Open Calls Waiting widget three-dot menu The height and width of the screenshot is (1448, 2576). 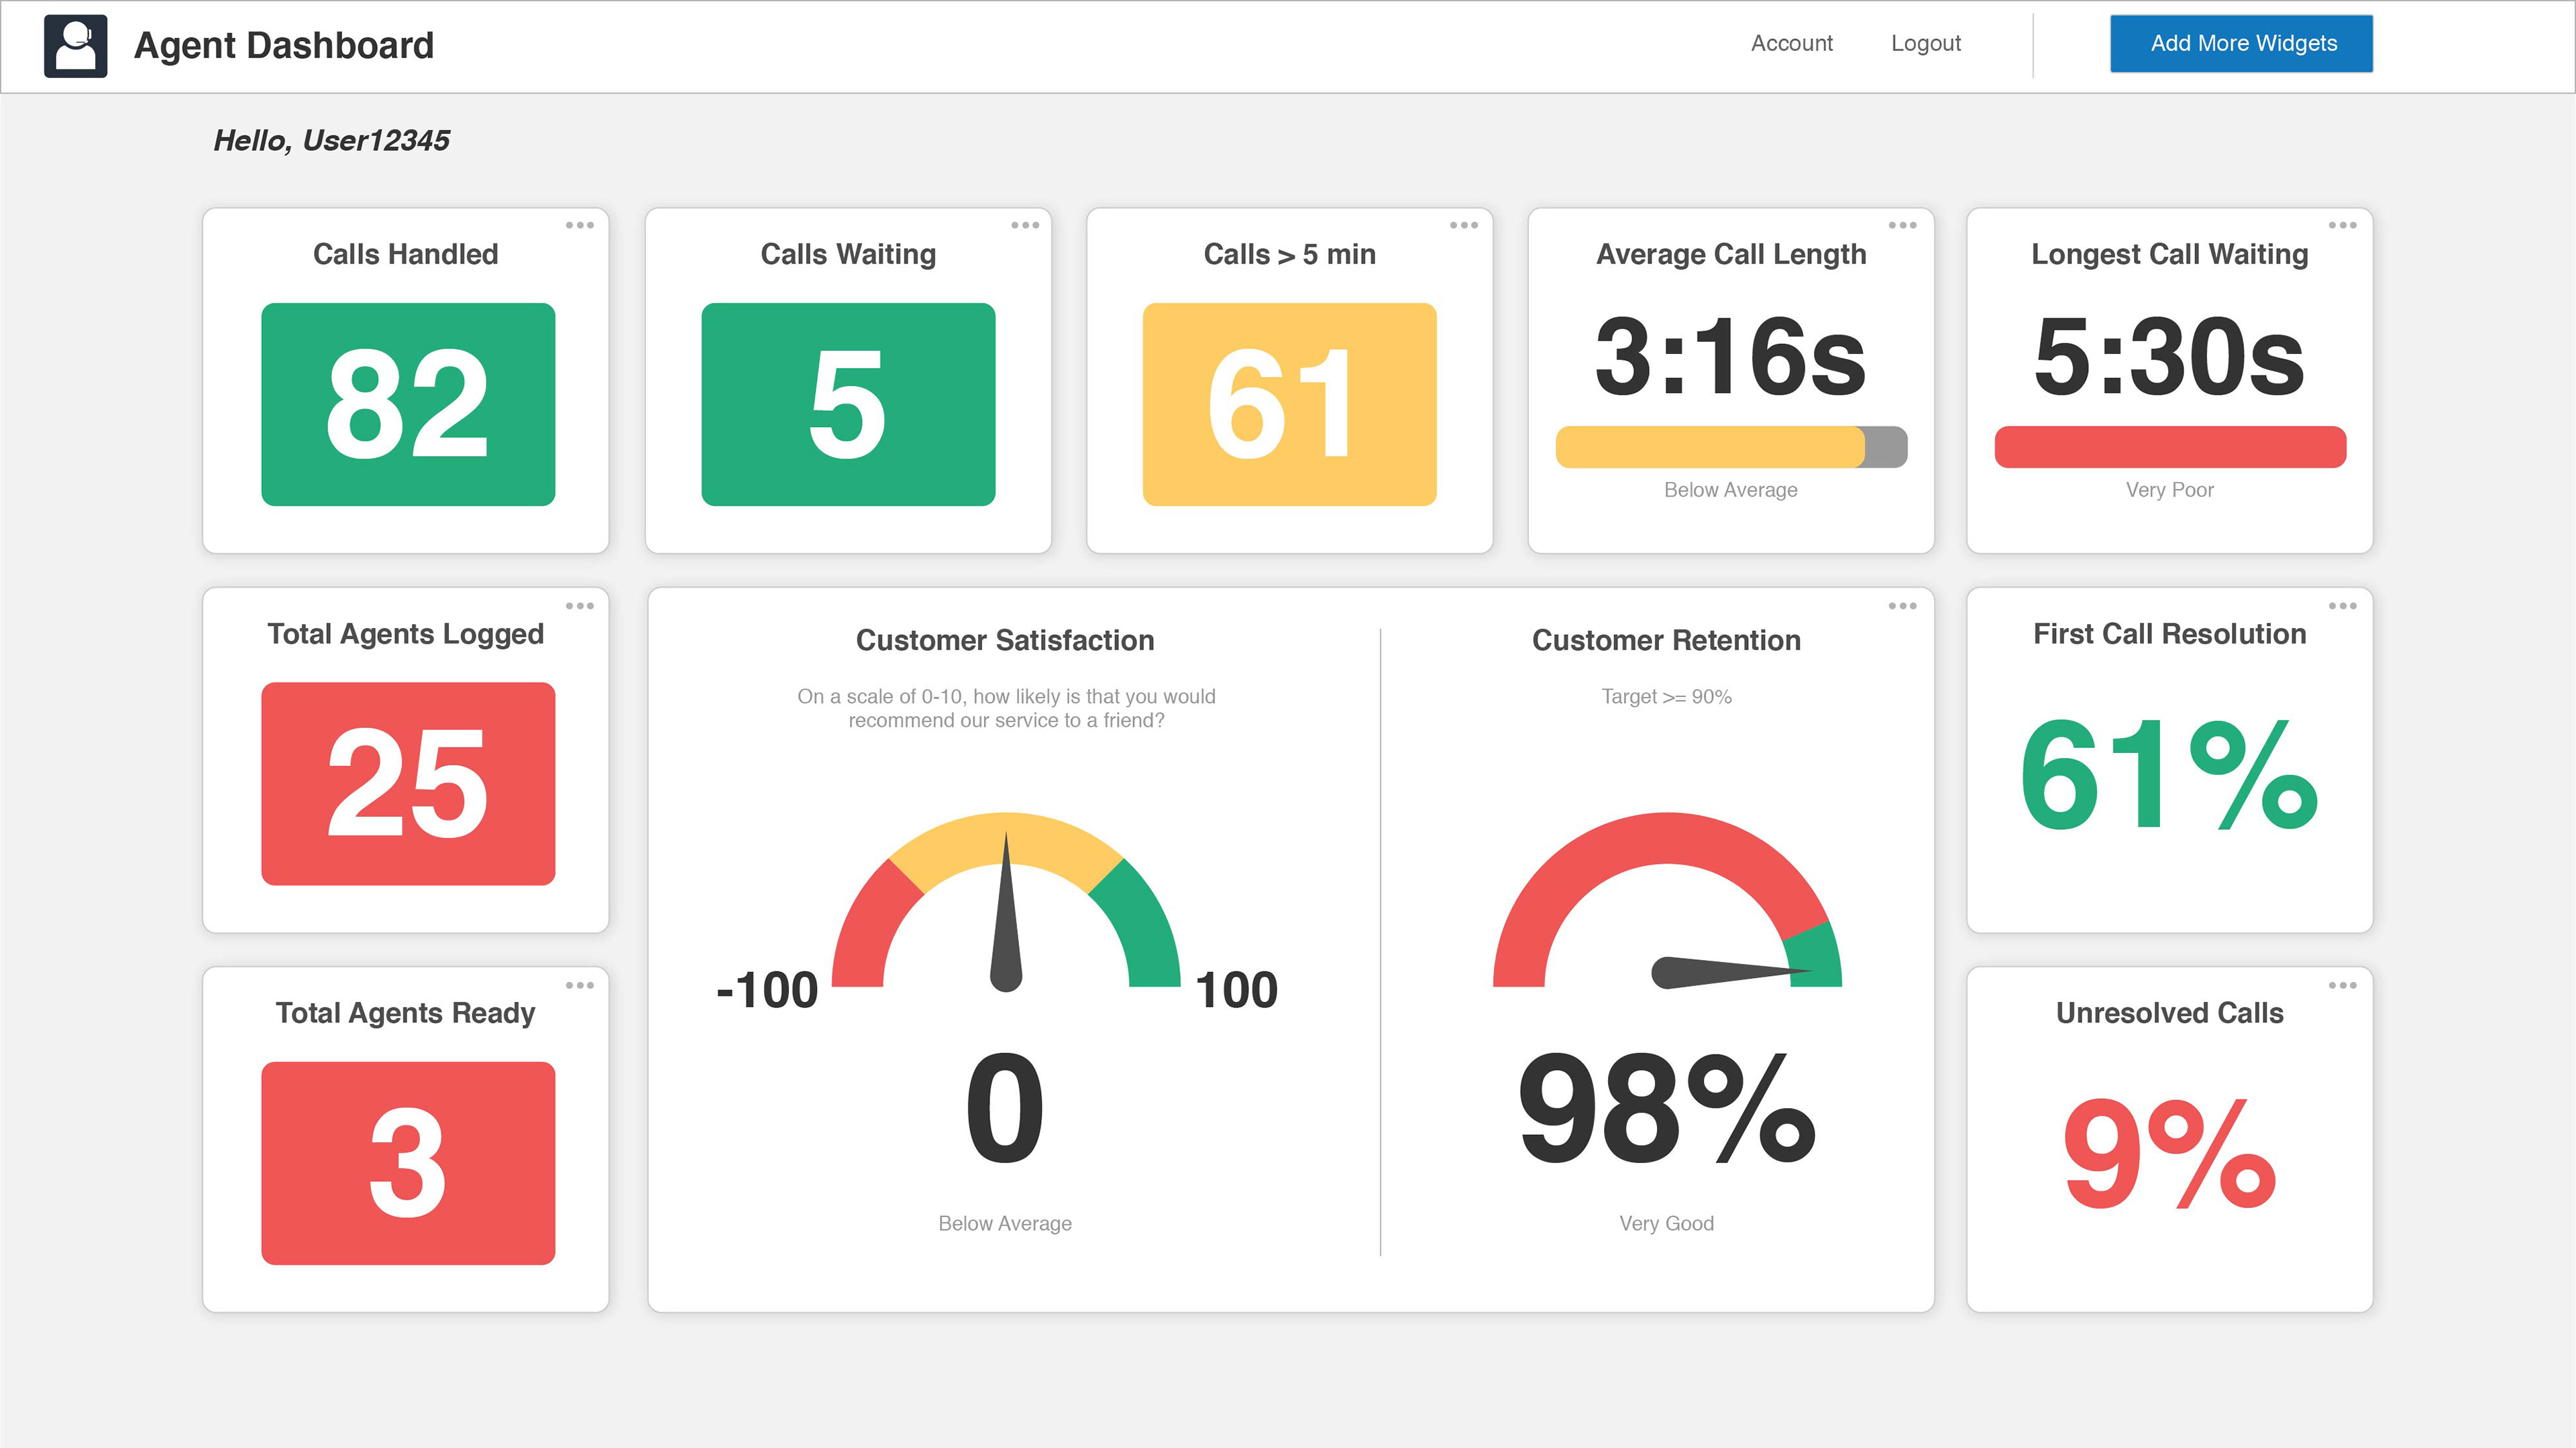[x=1024, y=225]
